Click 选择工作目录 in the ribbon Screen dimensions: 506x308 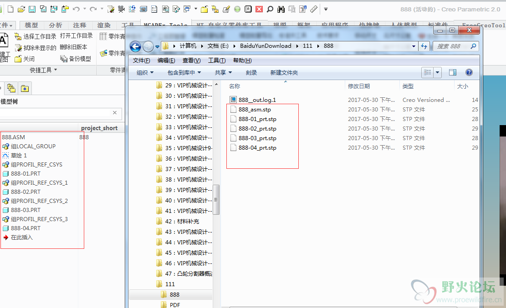pyautogui.click(x=36, y=36)
